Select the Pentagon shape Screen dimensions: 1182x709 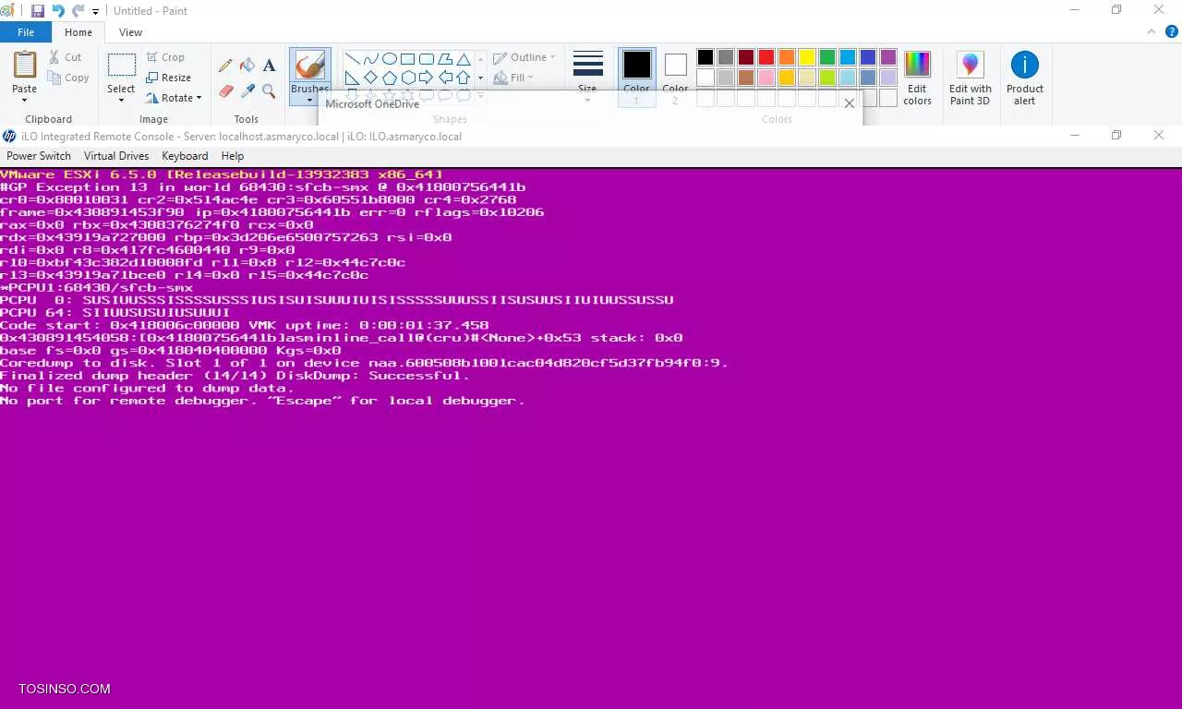point(390,78)
